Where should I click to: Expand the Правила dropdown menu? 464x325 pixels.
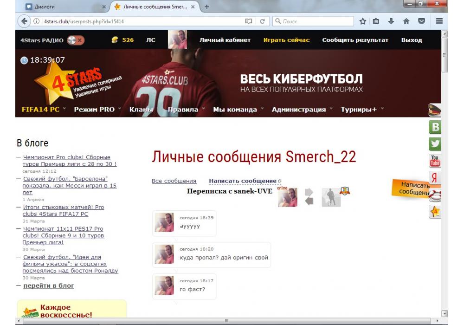186,109
